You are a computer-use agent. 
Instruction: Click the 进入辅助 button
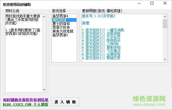click(x=65, y=102)
